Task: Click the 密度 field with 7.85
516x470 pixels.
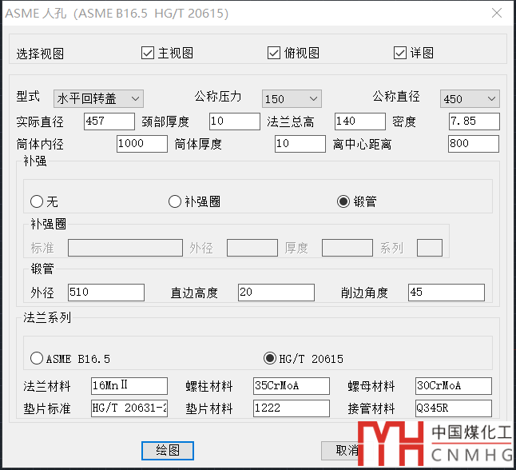Action: pos(474,121)
